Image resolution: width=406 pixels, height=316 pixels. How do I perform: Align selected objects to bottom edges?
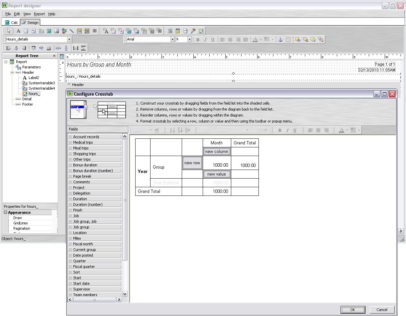tap(49, 48)
